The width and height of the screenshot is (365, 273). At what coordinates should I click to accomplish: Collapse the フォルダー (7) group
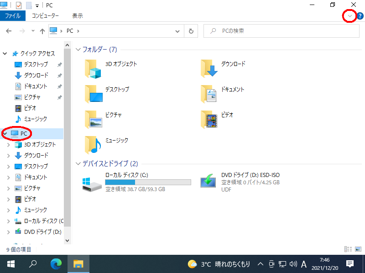pos(78,49)
